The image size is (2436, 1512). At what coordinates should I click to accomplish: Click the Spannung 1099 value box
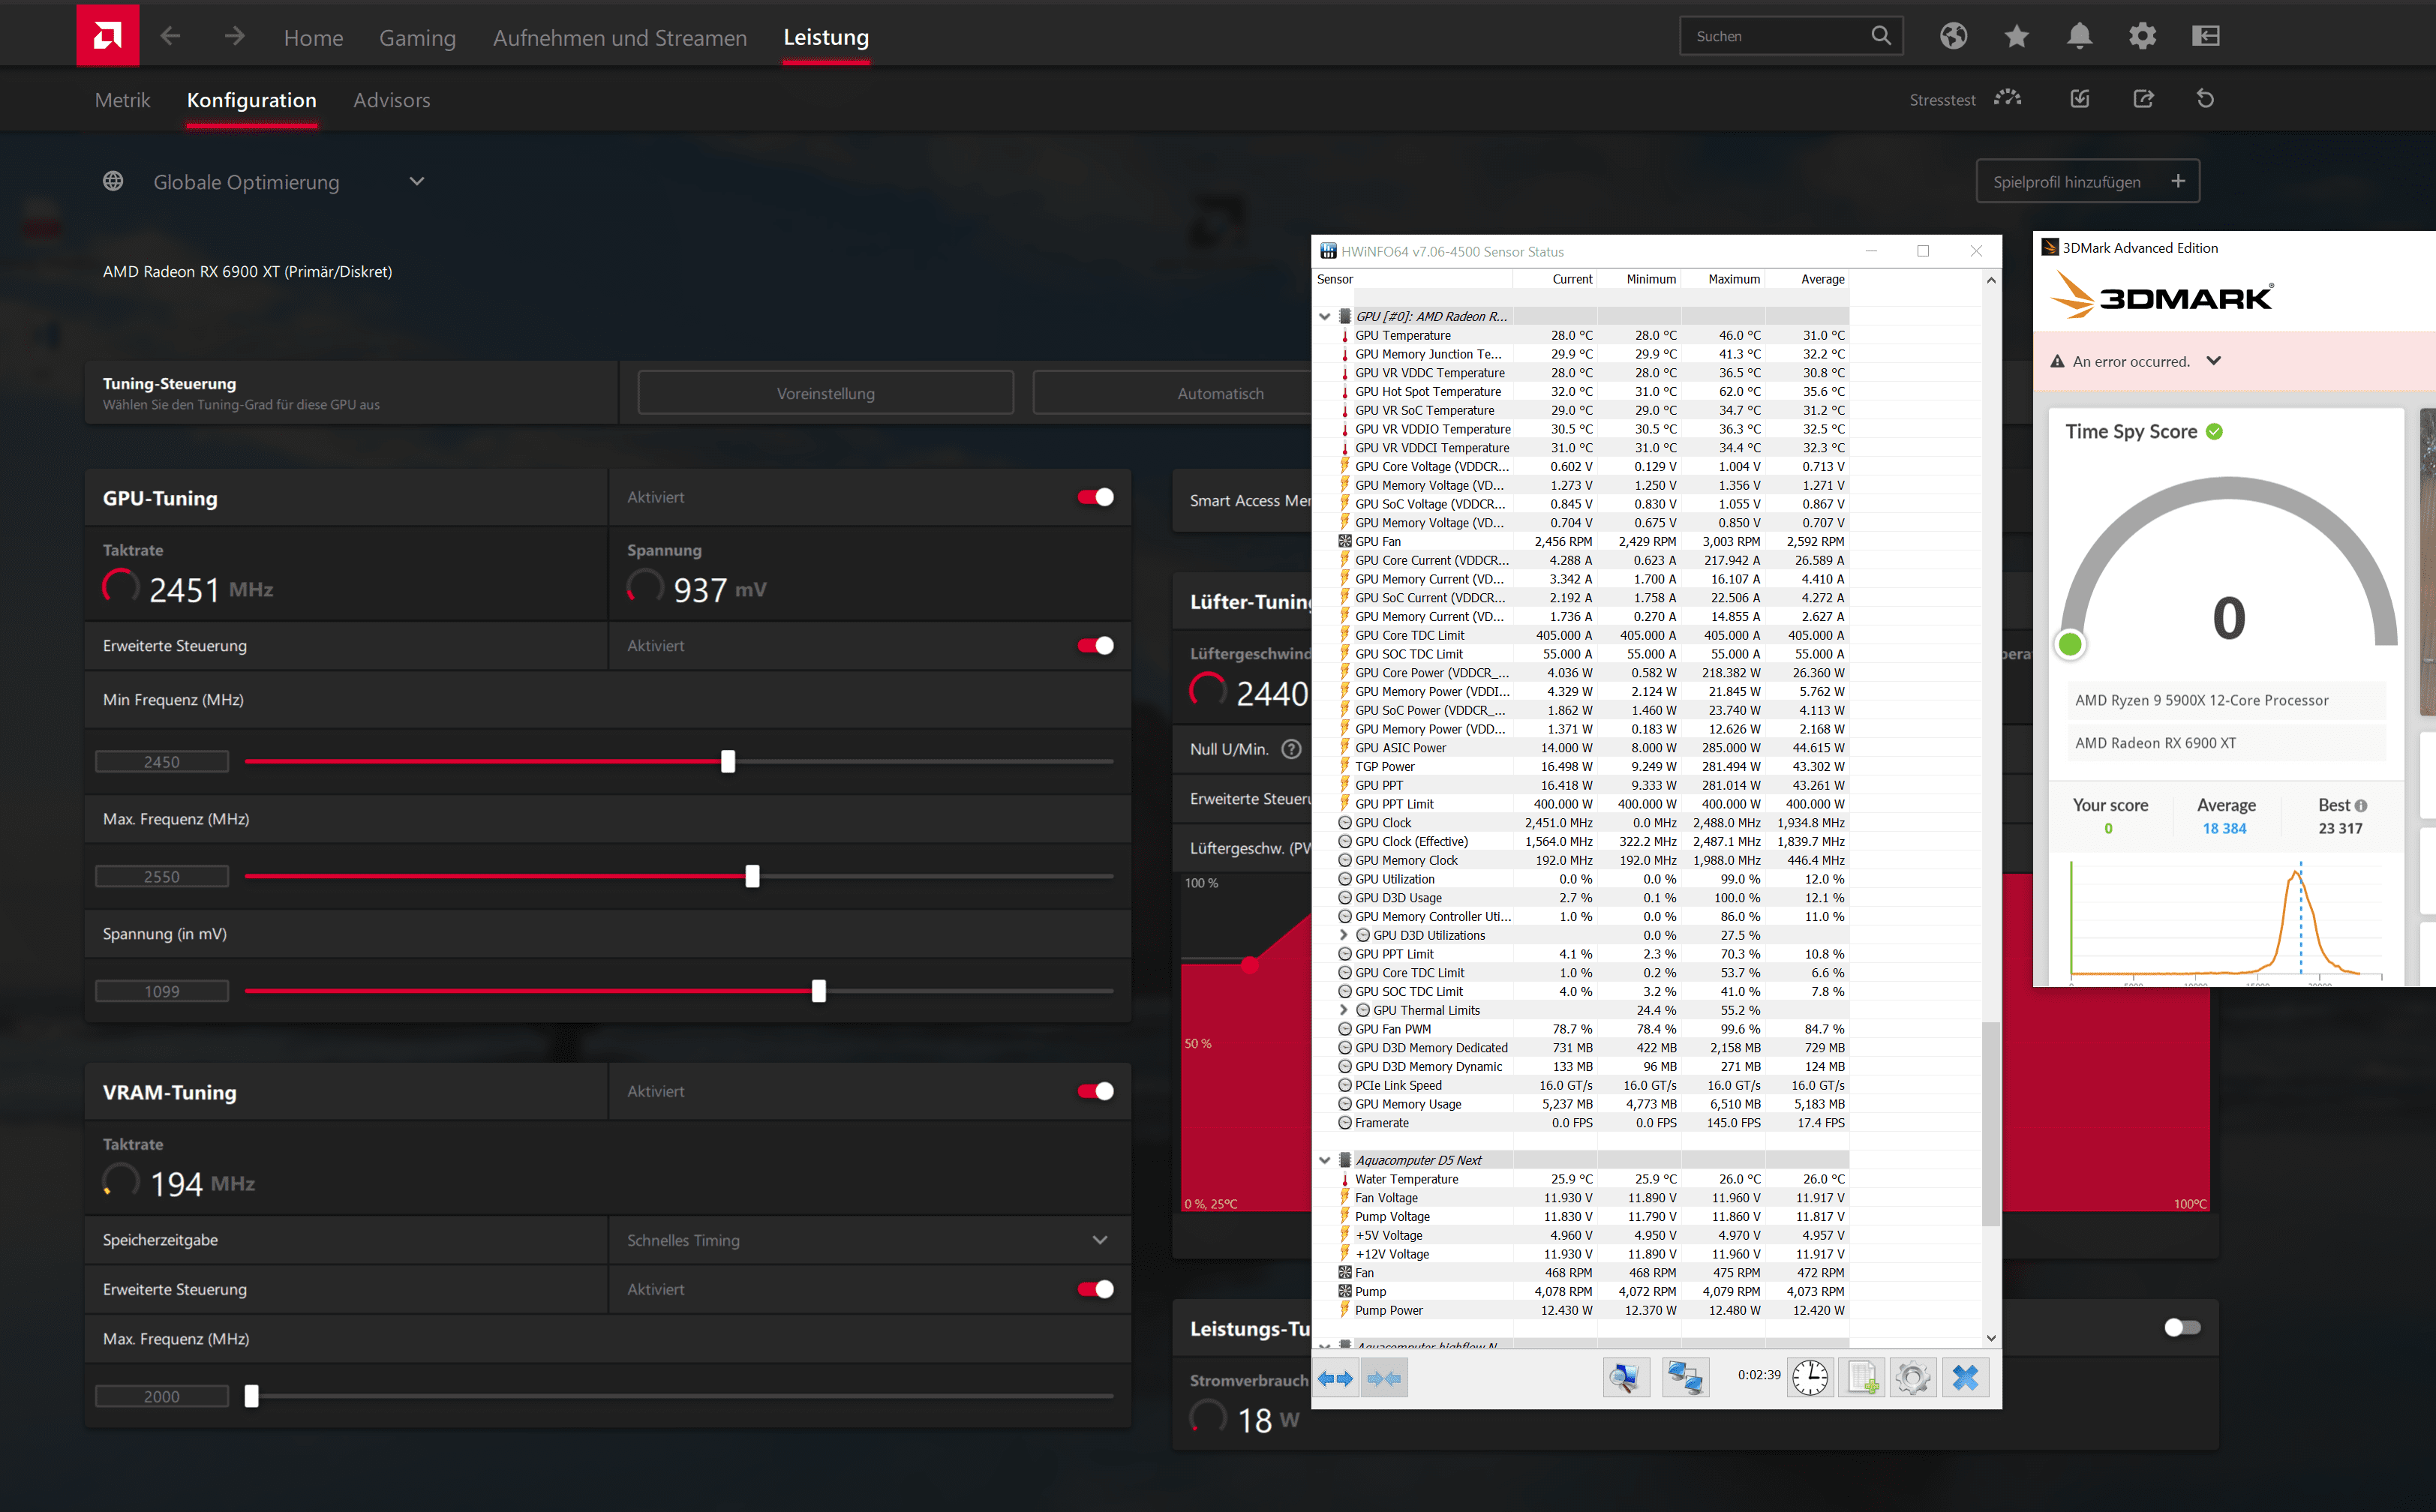[x=162, y=991]
